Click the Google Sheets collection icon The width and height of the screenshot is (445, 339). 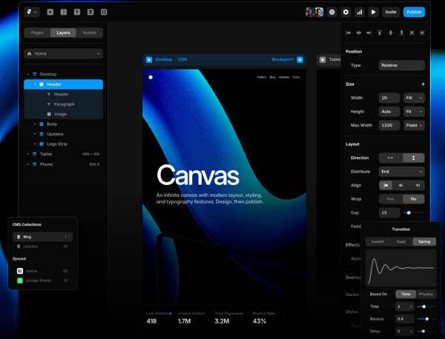20,281
